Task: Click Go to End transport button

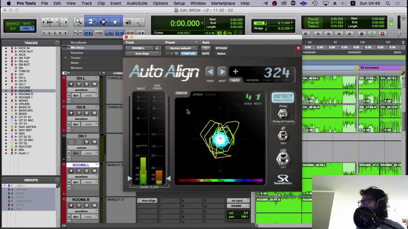Action: [349, 34]
